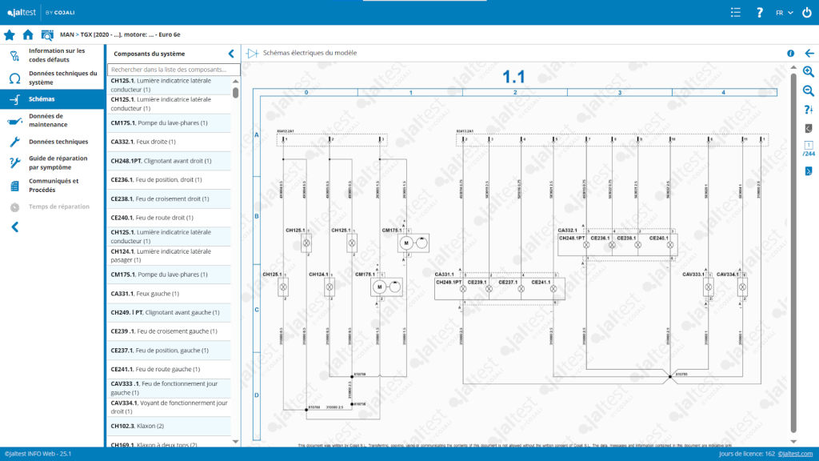This screenshot has height=461, width=819.
Task: Go to previous schematic page
Action: [808, 128]
